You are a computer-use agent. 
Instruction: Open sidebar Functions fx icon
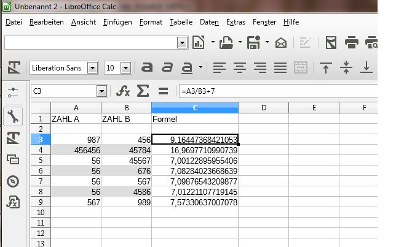click(13, 202)
